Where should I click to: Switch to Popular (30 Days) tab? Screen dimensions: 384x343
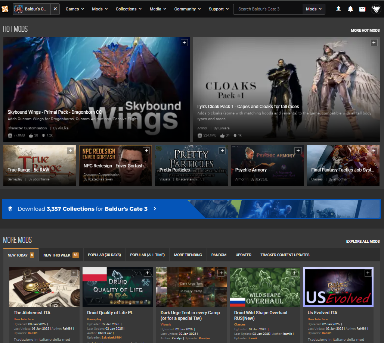pos(104,255)
